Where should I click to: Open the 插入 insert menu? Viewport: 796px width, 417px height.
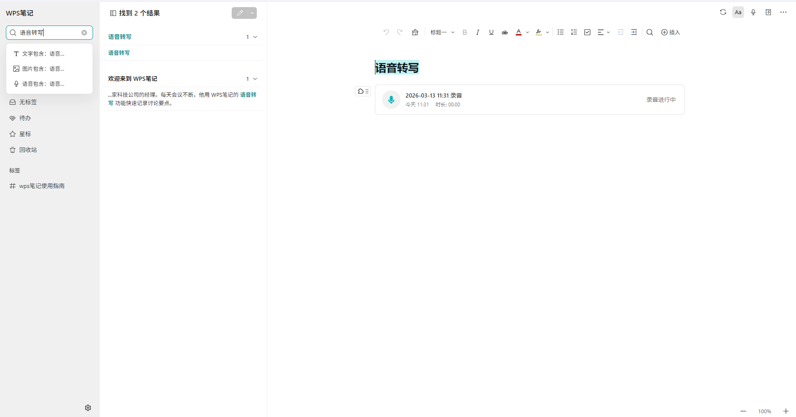(x=670, y=32)
